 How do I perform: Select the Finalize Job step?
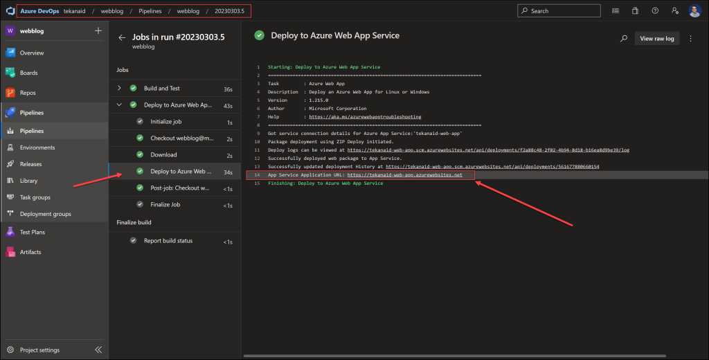[175, 204]
